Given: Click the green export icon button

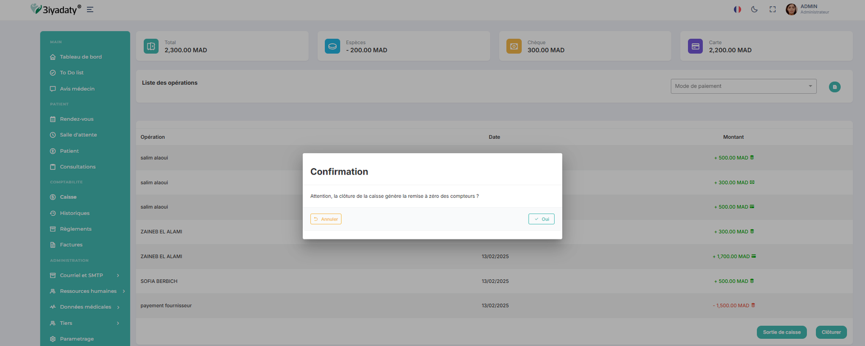Looking at the screenshot, I should coord(834,86).
